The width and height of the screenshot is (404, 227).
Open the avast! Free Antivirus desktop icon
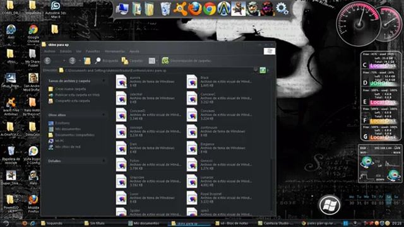click(x=11, y=107)
